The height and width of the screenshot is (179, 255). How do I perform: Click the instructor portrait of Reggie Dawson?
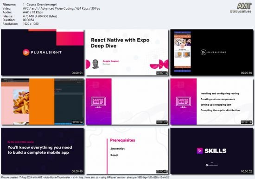click(96, 64)
